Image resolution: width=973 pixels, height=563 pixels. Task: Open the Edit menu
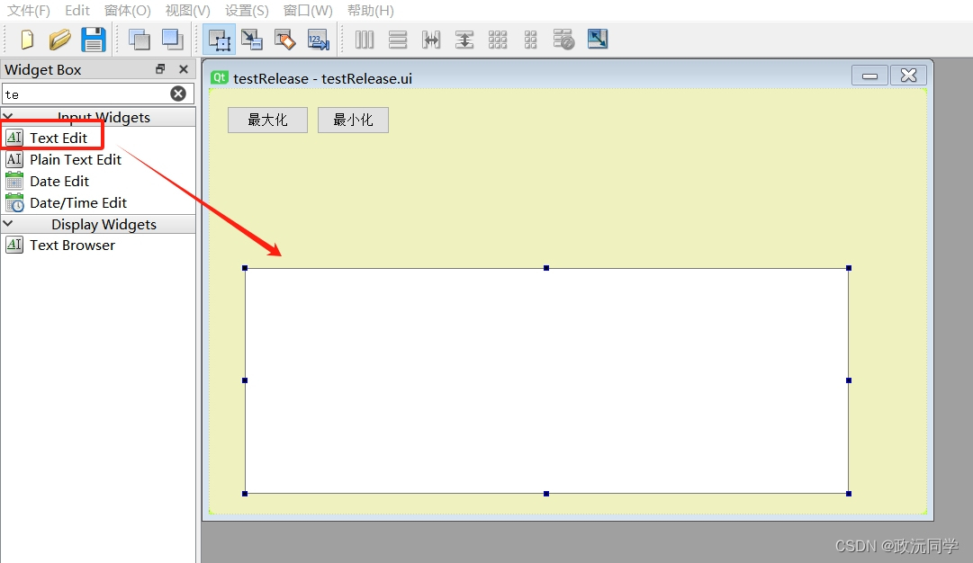[x=77, y=11]
